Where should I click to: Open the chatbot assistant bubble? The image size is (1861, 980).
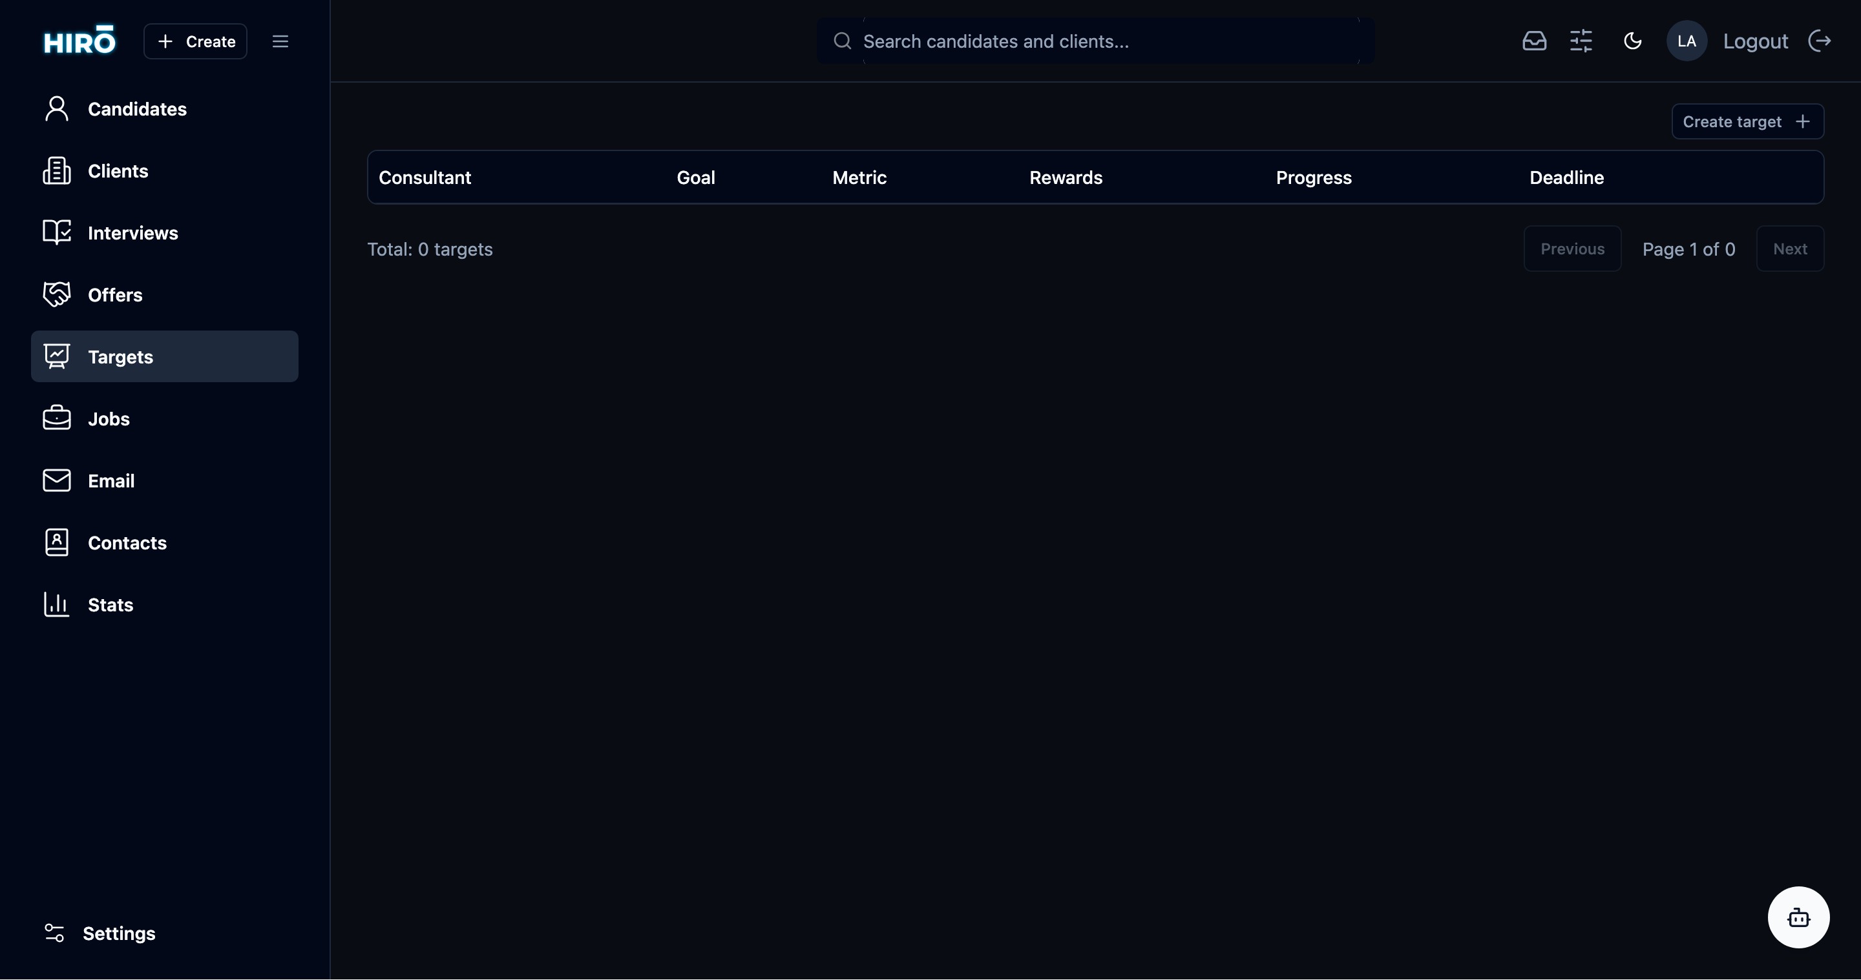tap(1798, 917)
